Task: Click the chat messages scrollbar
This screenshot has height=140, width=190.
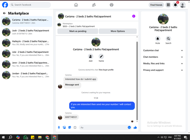Action: (x=137, y=81)
